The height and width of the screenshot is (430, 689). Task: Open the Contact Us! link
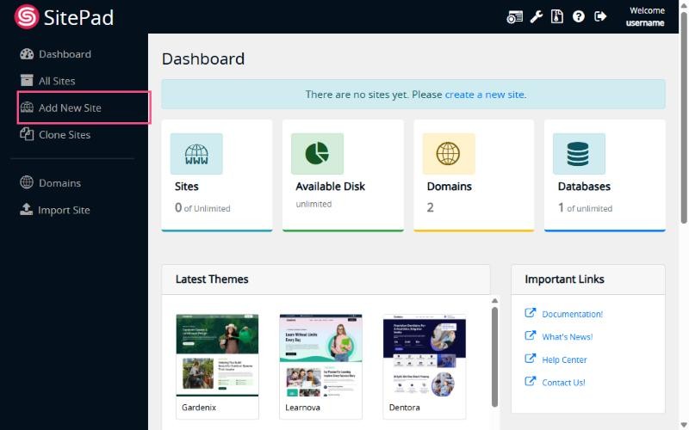click(563, 383)
